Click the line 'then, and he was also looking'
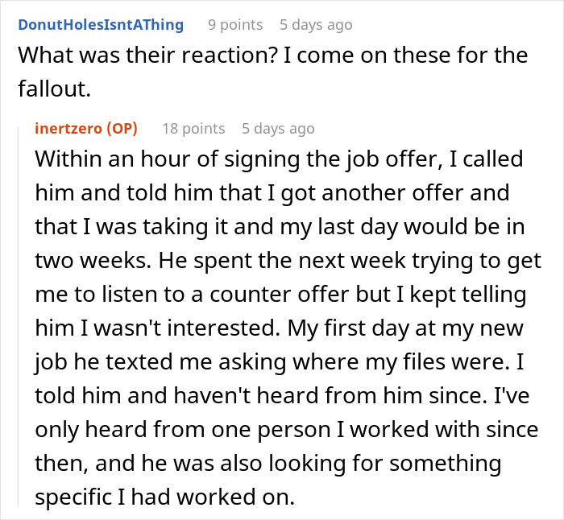 (268, 463)
